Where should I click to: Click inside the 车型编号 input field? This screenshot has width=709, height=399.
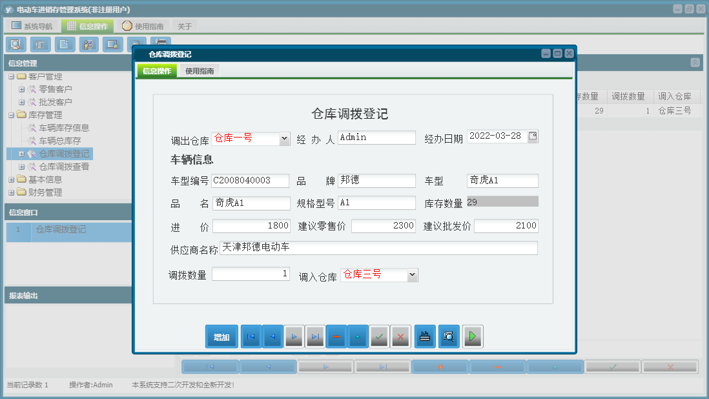click(251, 181)
